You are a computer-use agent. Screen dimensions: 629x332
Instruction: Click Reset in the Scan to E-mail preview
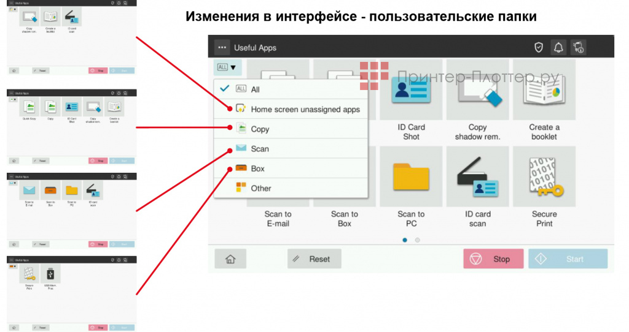(x=41, y=244)
